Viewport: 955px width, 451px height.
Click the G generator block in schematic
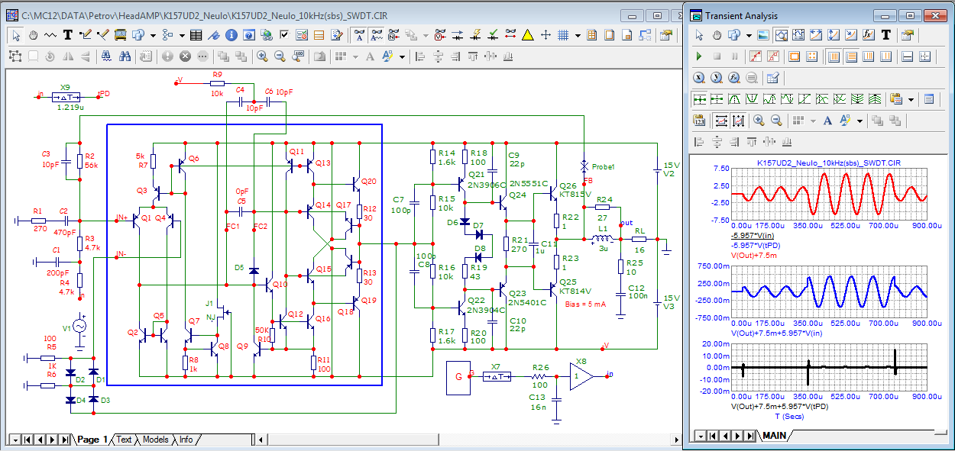tap(457, 378)
